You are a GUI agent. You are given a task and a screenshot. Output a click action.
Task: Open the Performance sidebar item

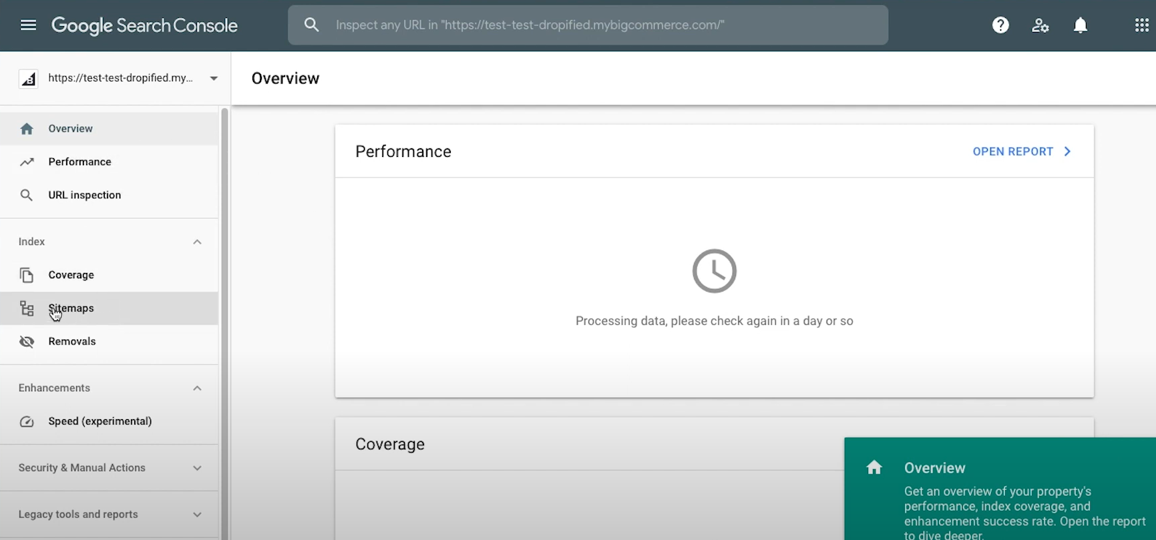click(109, 162)
